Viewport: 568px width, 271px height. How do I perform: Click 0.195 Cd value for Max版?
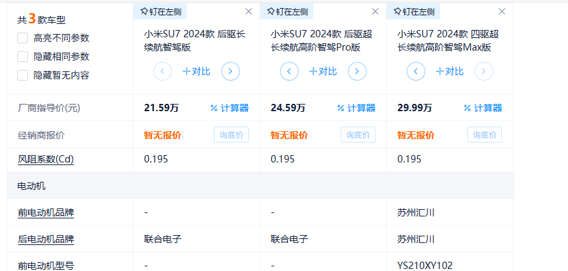(409, 159)
